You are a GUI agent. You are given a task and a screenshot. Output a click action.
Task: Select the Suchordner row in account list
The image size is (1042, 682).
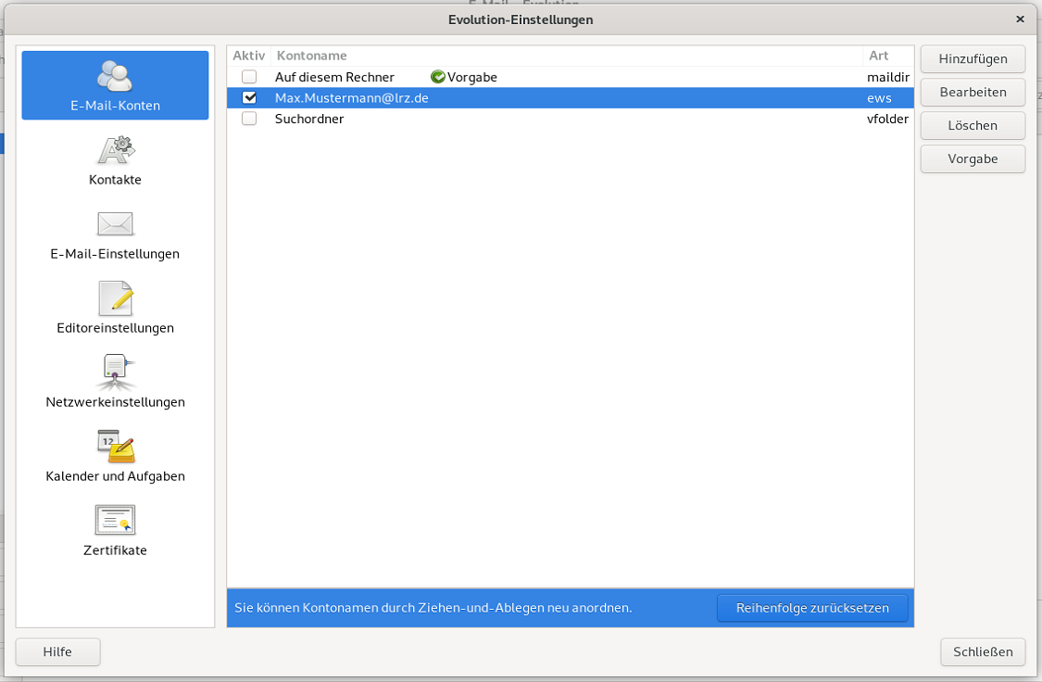pyautogui.click(x=556, y=119)
